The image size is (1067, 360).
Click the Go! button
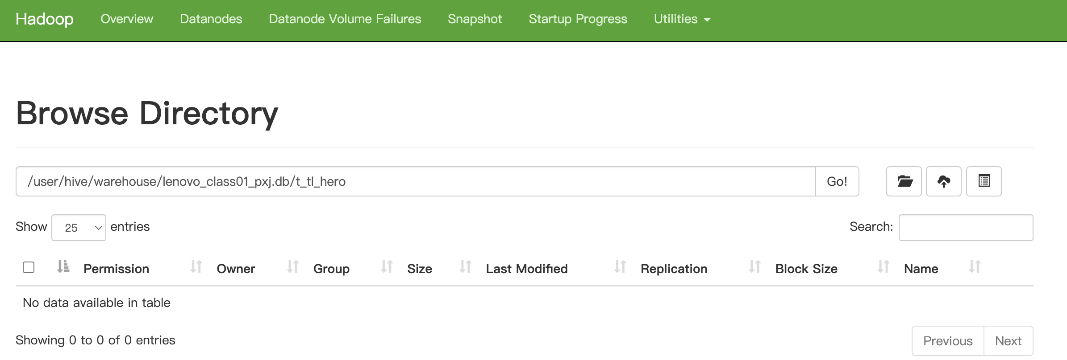tap(837, 181)
